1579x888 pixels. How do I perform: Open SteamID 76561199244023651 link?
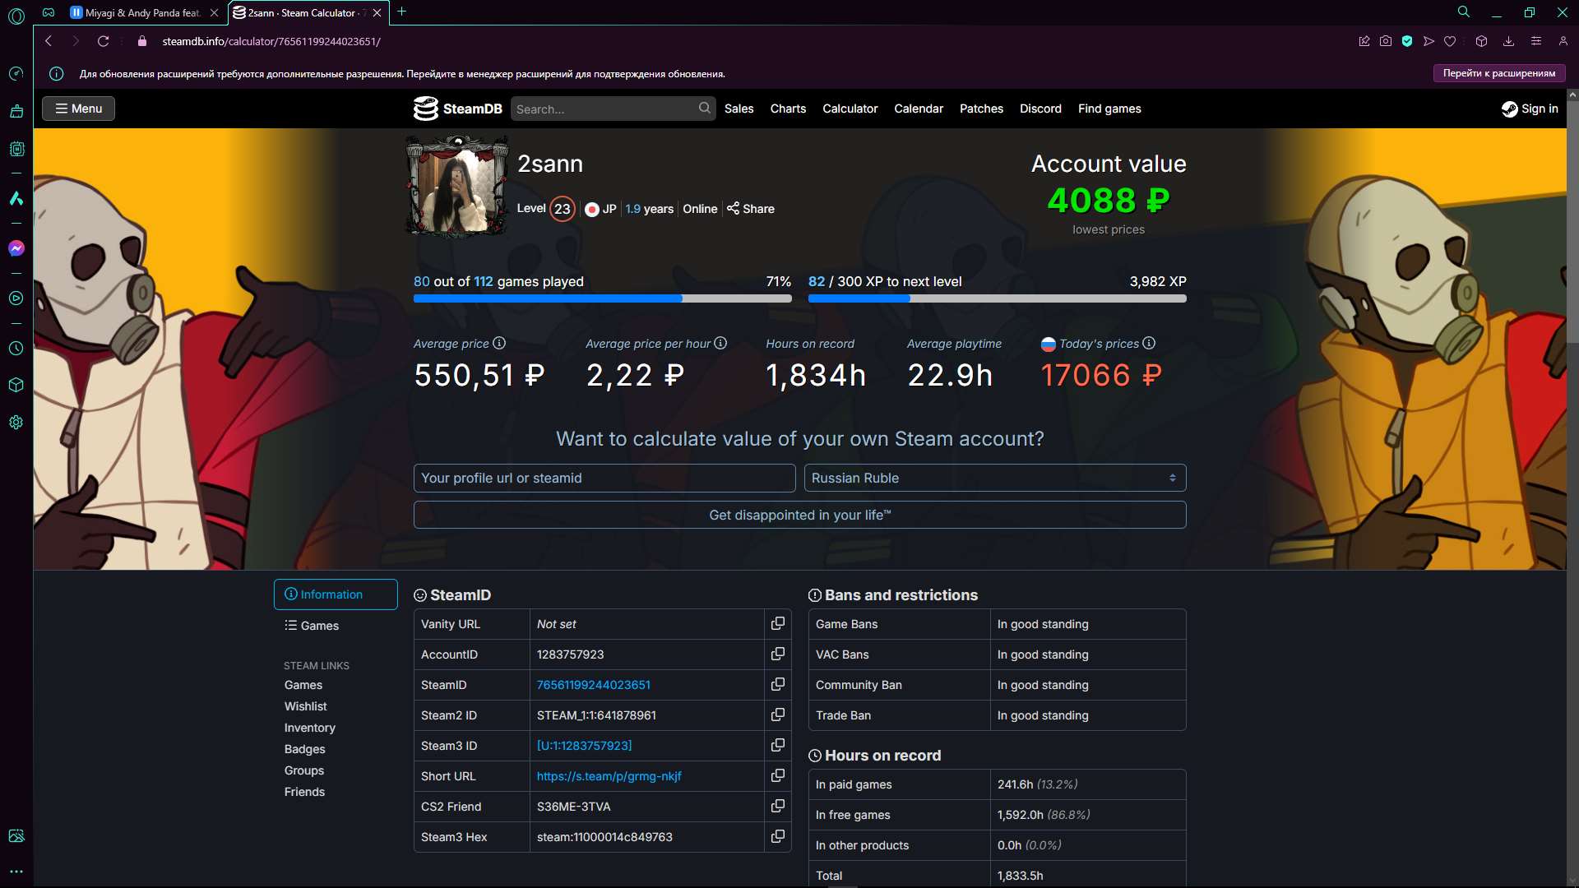[593, 685]
